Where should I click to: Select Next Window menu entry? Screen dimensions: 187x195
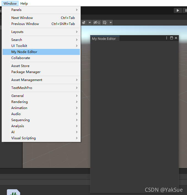click(41, 18)
